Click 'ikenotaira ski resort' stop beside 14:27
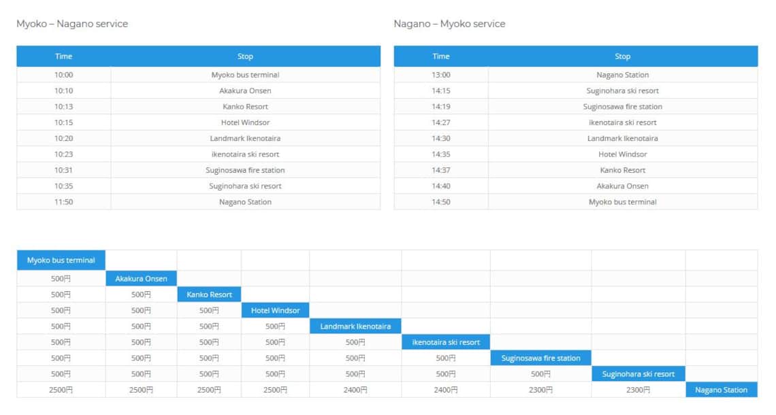This screenshot has height=415, width=776. point(623,122)
